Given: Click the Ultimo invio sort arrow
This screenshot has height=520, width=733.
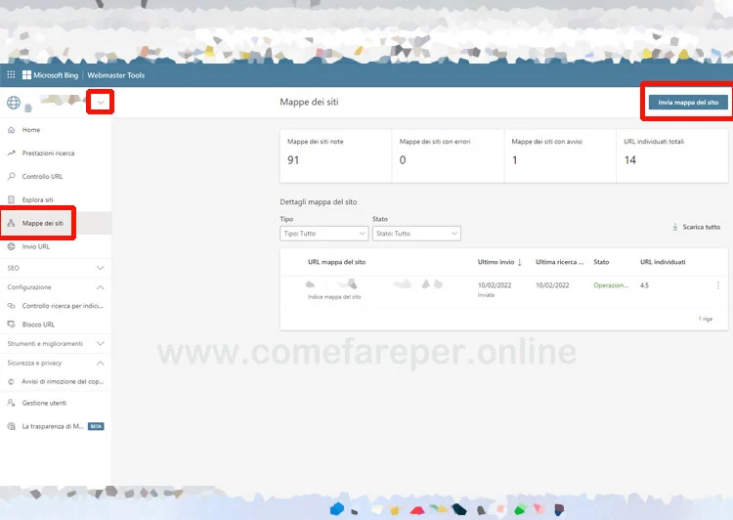Looking at the screenshot, I should (519, 262).
